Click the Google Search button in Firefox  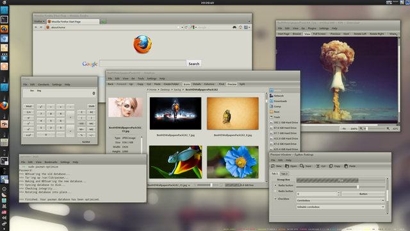click(193, 64)
